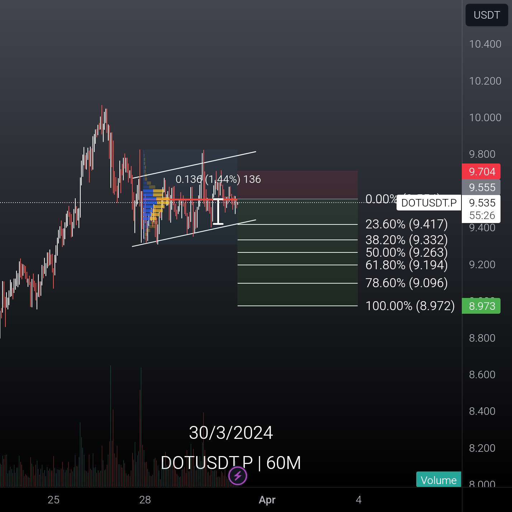Click the 8.400 price axis label

482,411
